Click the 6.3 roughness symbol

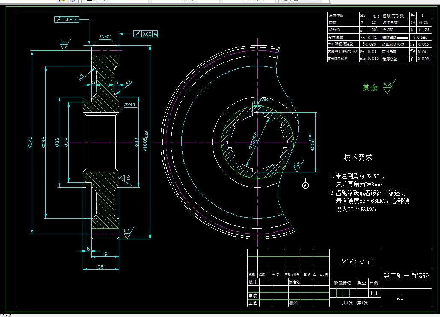[389, 86]
